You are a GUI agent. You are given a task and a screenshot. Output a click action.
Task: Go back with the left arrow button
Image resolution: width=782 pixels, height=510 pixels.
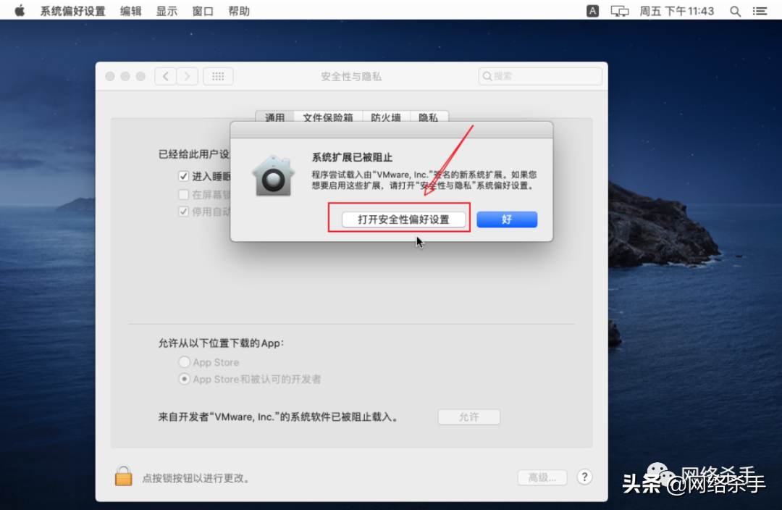coord(166,76)
